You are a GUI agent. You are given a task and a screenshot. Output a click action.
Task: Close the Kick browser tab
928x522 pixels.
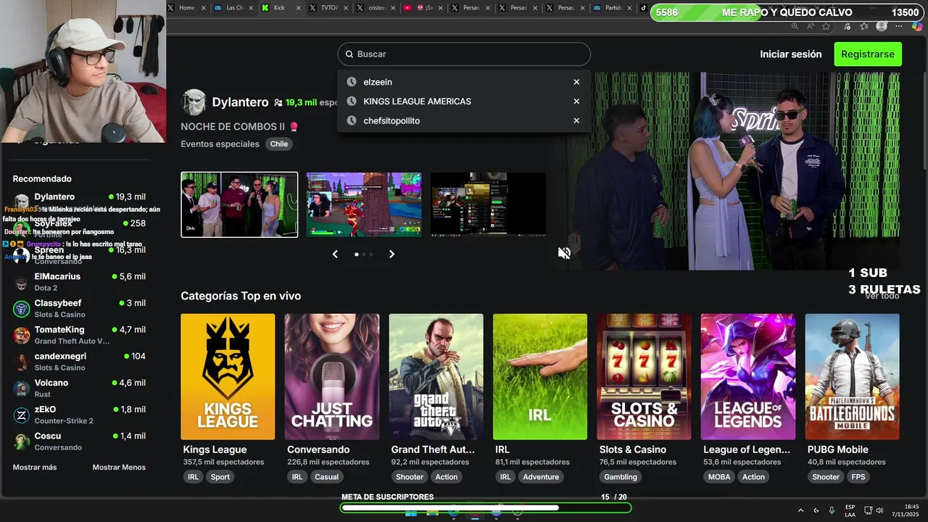point(298,7)
